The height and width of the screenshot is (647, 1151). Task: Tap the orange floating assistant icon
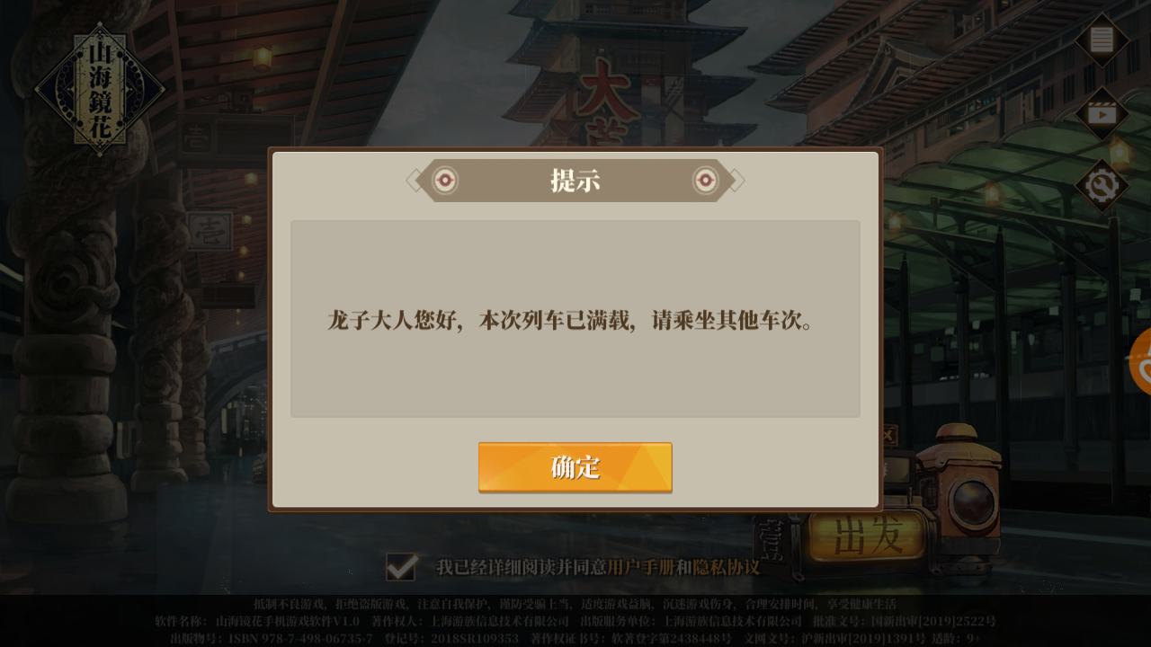pyautogui.click(x=1140, y=362)
